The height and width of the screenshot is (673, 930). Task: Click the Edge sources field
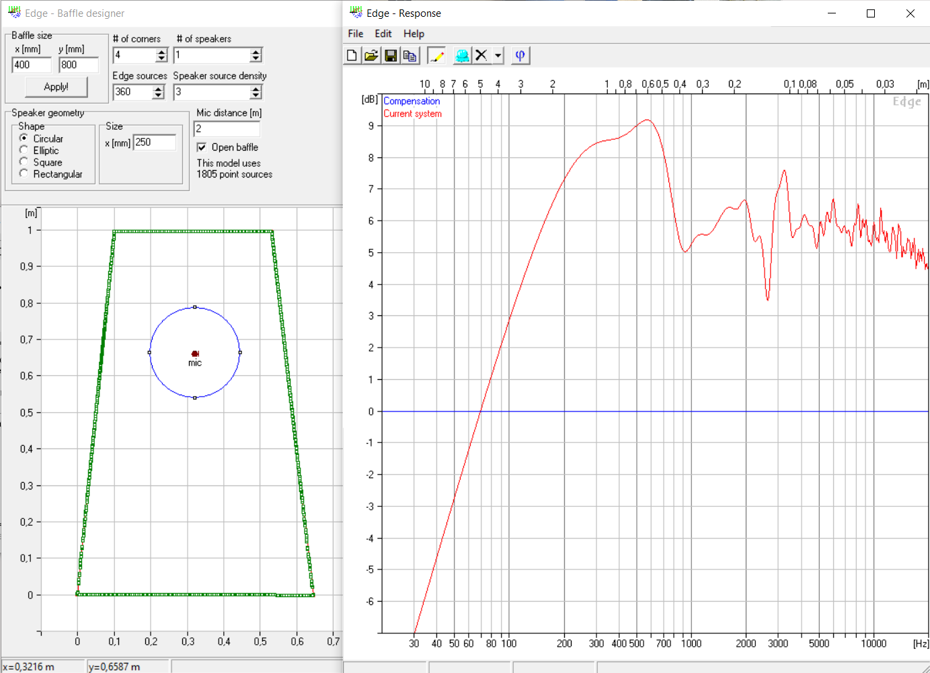click(132, 92)
